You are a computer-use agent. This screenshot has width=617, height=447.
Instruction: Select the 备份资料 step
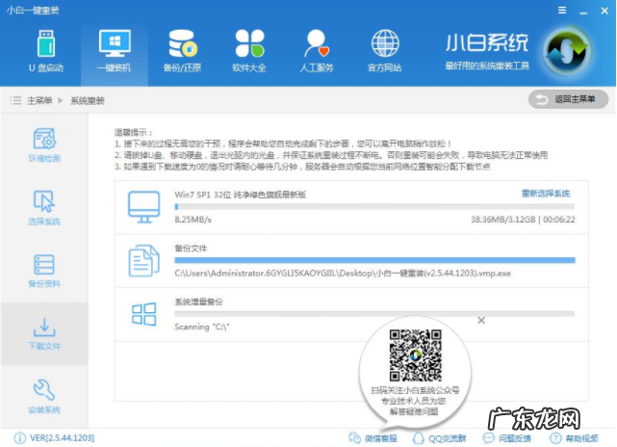point(44,271)
